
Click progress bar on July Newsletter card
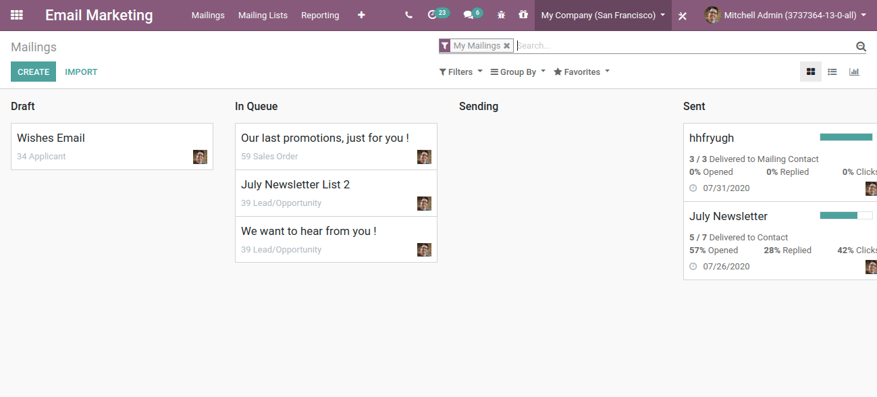coord(846,215)
